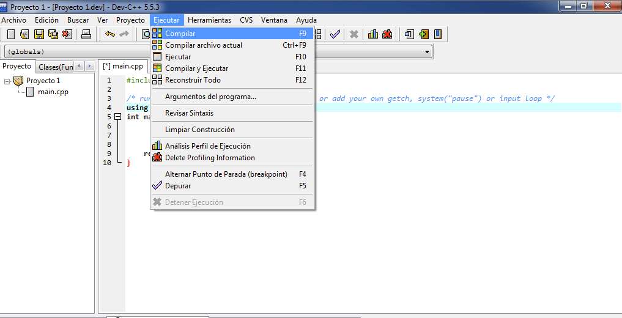Screen dimensions: 622x318
Task: Click the closing red brace on line 10
Action: coord(128,163)
